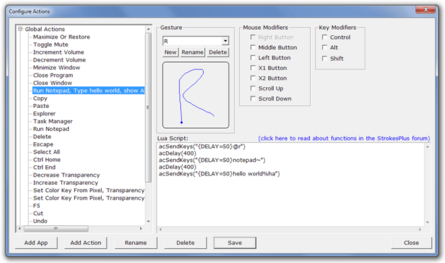
Task: Select Toggle Mute in the action tree
Action: pyautogui.click(x=51, y=45)
